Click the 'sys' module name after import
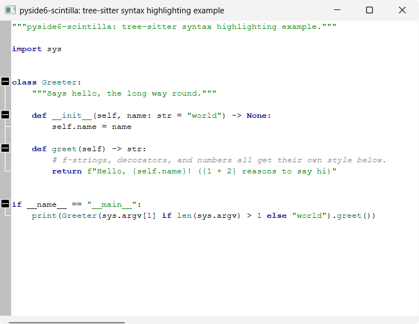The width and height of the screenshot is (419, 324). pyautogui.click(x=54, y=49)
